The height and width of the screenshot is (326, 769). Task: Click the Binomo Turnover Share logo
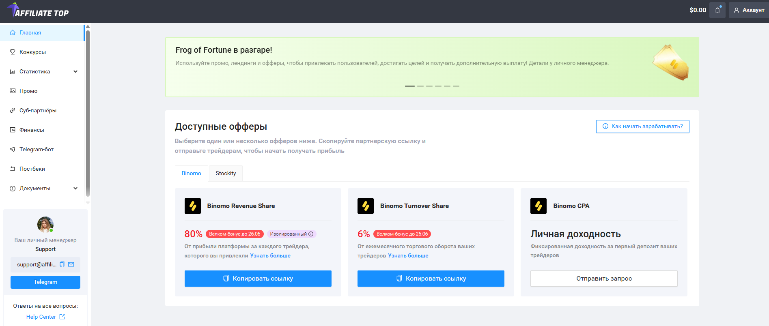pyautogui.click(x=366, y=206)
